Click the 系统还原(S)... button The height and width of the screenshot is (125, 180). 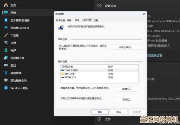126,47
